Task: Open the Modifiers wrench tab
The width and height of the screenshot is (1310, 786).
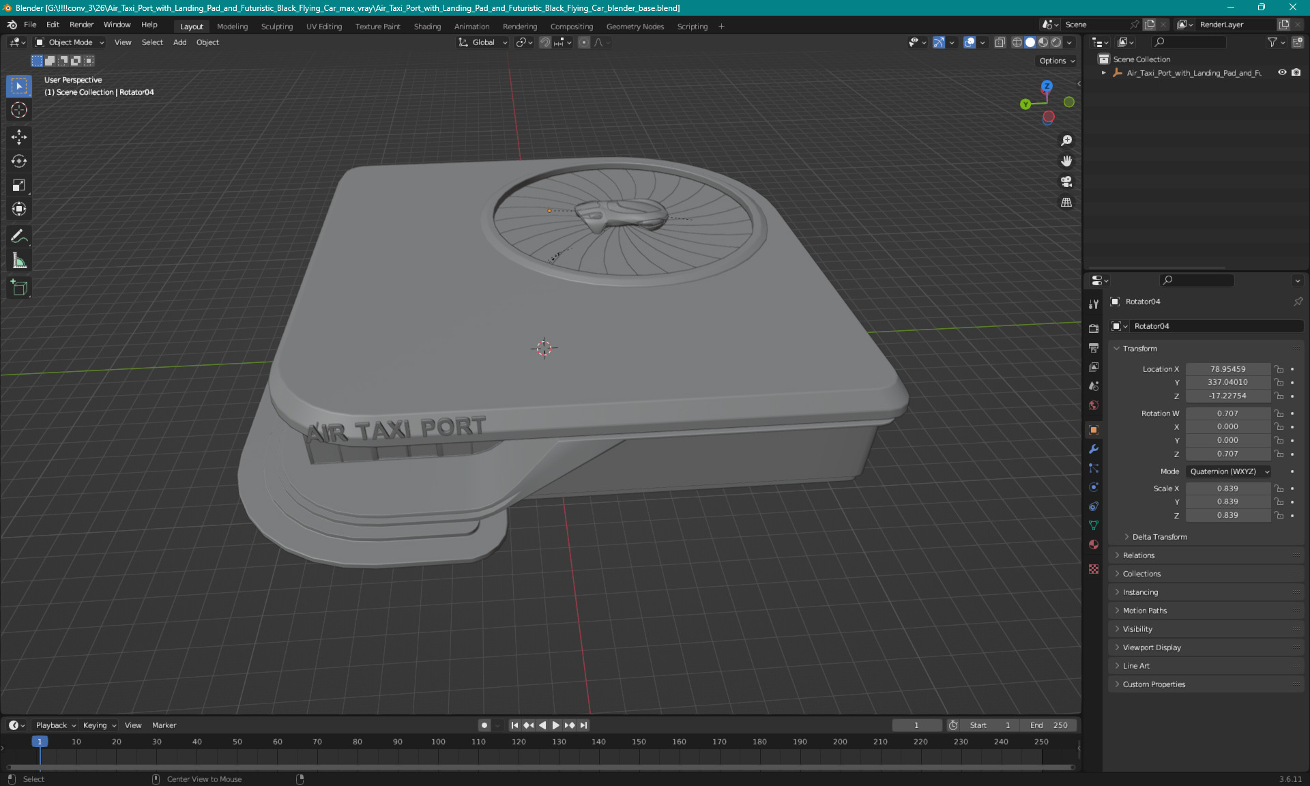Action: pos(1094,449)
